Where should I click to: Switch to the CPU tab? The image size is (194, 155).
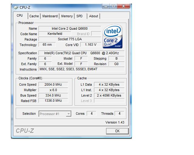(21, 16)
